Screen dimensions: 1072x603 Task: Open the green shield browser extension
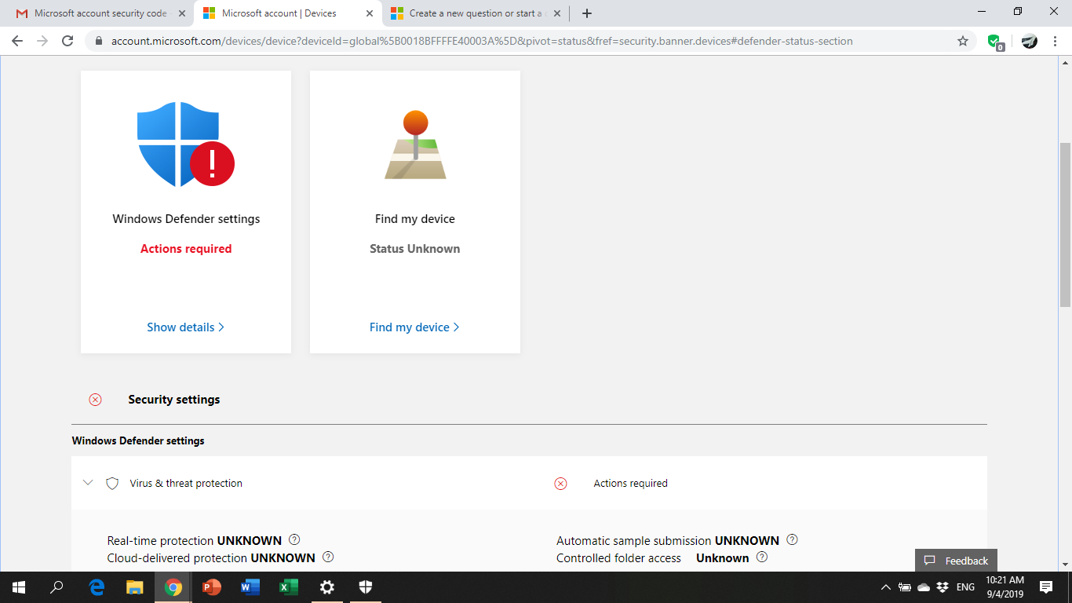click(994, 42)
